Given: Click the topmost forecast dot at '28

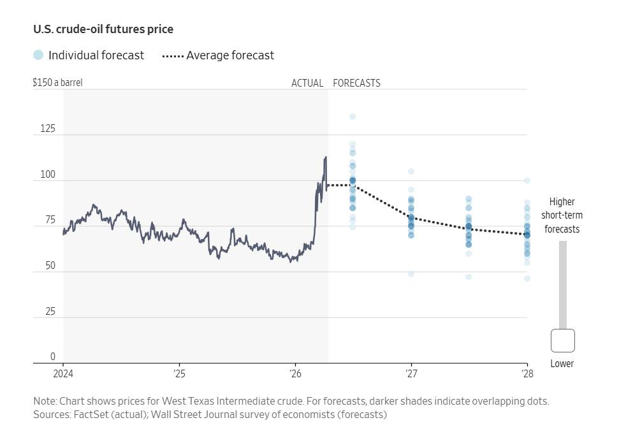Looking at the screenshot, I should [x=527, y=180].
